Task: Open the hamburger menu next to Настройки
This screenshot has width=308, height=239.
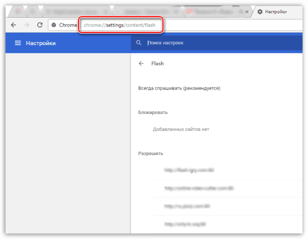Action: pos(18,43)
